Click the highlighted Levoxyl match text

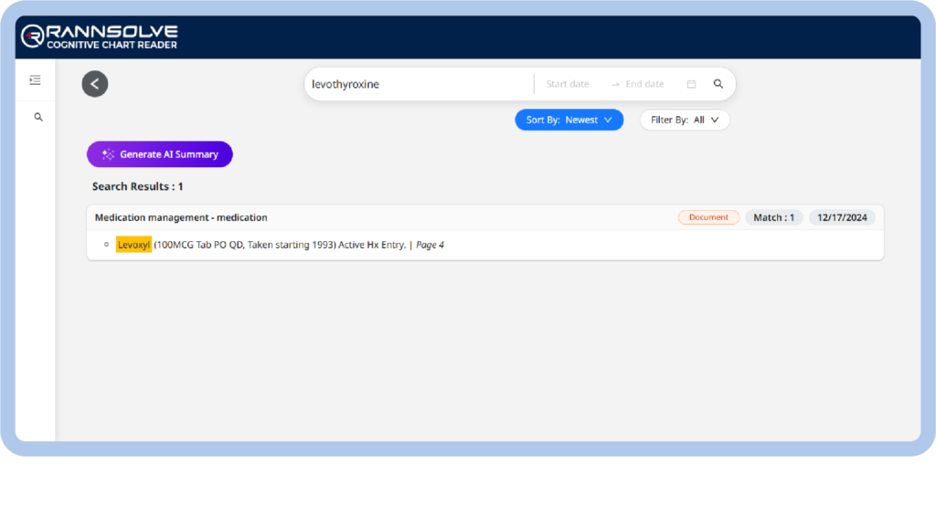point(133,245)
